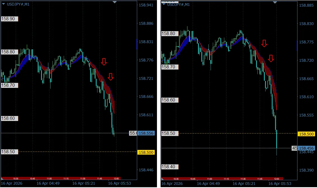Click the 11:00 marker in left chart's red time bar
317x188 pixels.
click(x=49, y=179)
